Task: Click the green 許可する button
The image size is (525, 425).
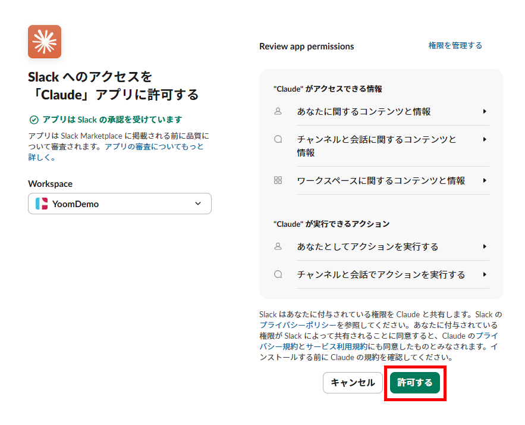Action: [415, 382]
